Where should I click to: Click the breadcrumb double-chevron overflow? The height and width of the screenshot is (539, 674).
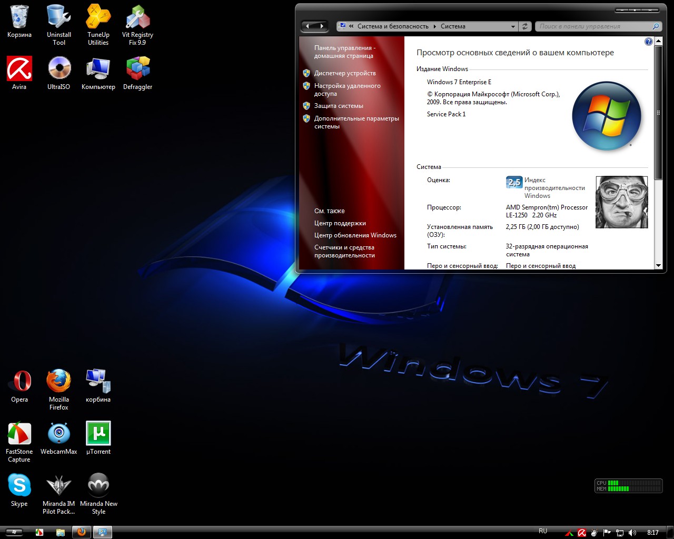pos(351,26)
